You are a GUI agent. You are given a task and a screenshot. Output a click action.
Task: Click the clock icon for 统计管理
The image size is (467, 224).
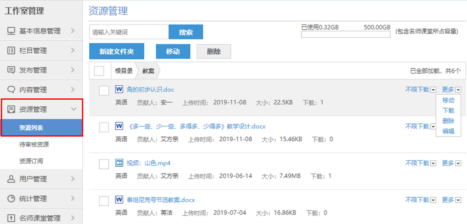[11, 199]
